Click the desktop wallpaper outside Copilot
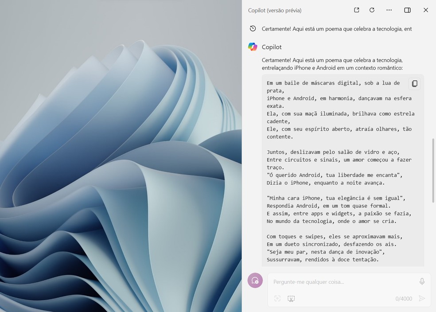This screenshot has width=436, height=312. 120,155
